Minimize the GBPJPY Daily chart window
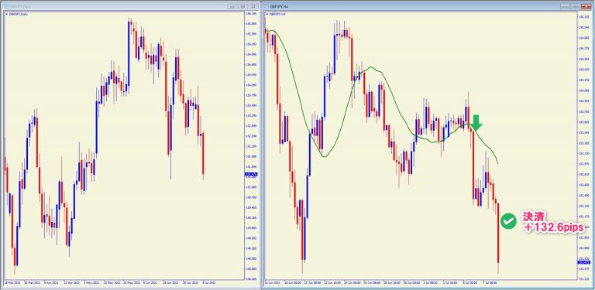 tap(232, 6)
